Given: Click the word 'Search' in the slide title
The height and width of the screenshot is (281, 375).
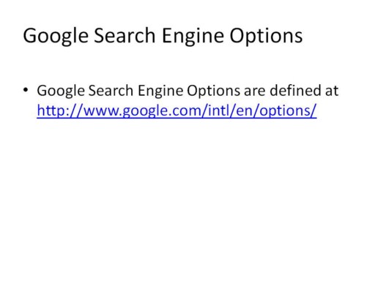Looking at the screenshot, I should (x=125, y=35).
